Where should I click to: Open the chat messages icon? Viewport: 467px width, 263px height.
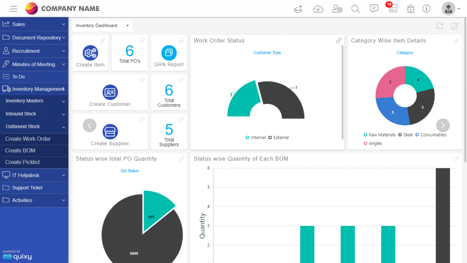click(x=374, y=9)
